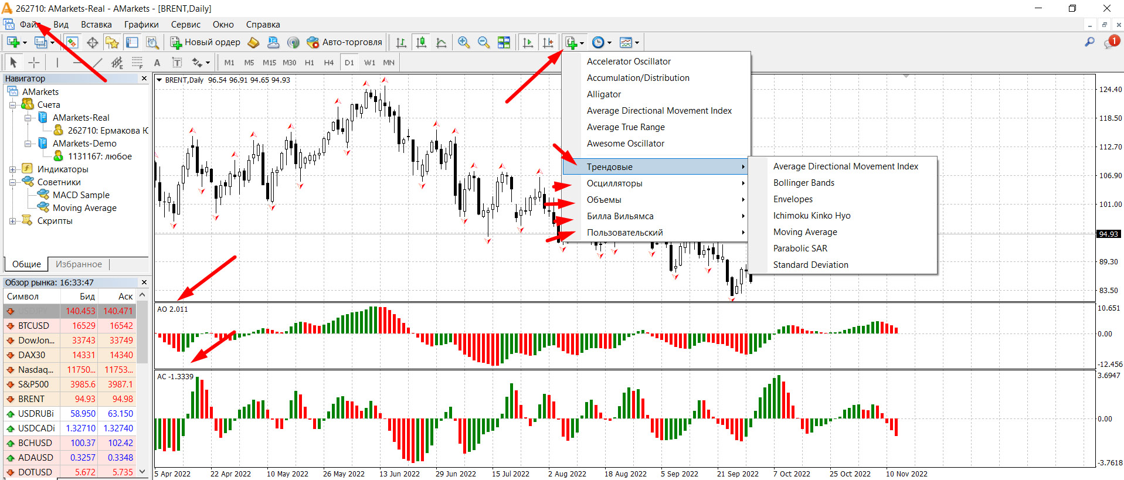Switch timeframe to M5
The height and width of the screenshot is (480, 1124).
pyautogui.click(x=249, y=62)
